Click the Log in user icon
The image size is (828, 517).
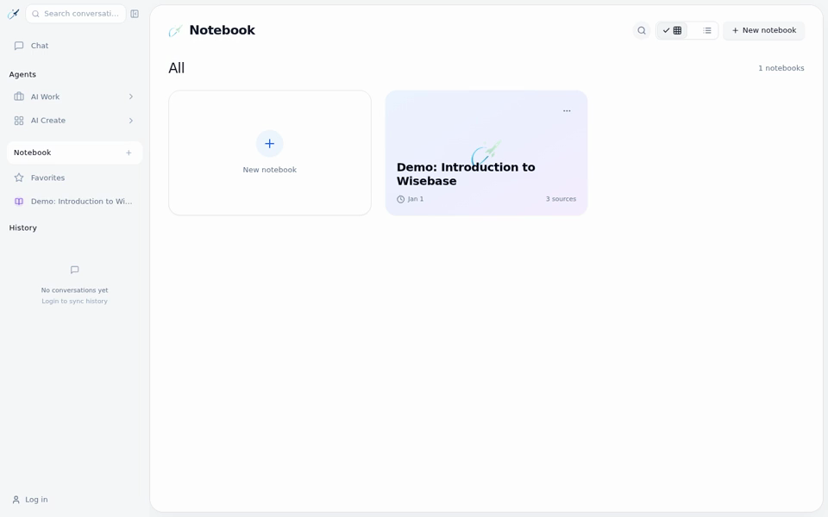(16, 500)
